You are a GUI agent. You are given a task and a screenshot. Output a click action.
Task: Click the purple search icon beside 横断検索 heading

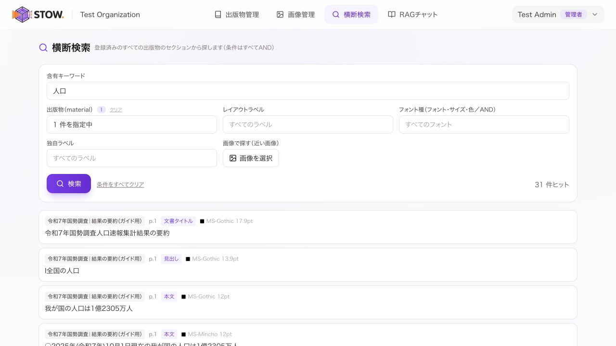tap(43, 48)
